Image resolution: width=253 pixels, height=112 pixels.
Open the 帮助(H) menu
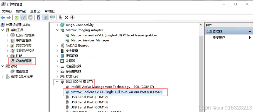coord(50,11)
